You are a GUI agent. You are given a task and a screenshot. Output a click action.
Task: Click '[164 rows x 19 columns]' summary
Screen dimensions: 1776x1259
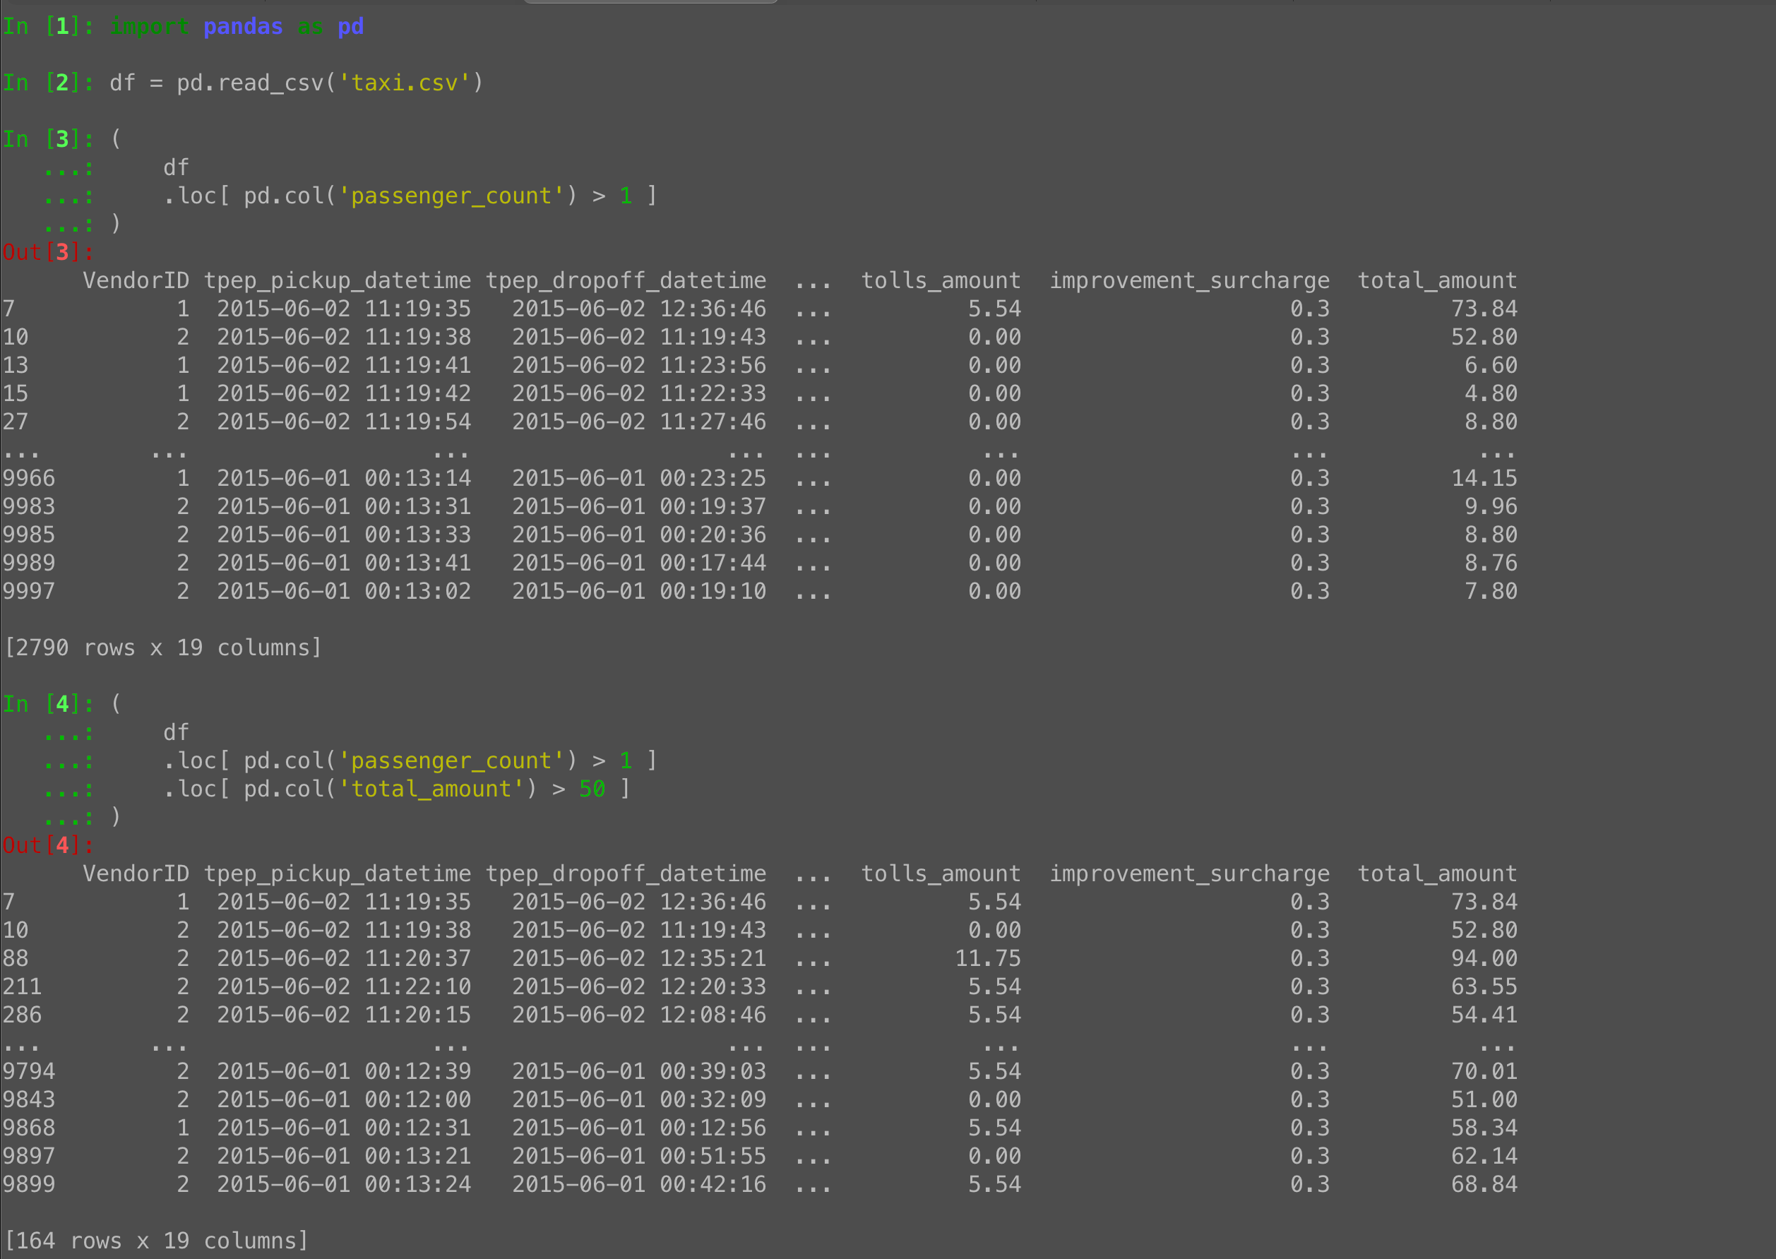pyautogui.click(x=156, y=1241)
